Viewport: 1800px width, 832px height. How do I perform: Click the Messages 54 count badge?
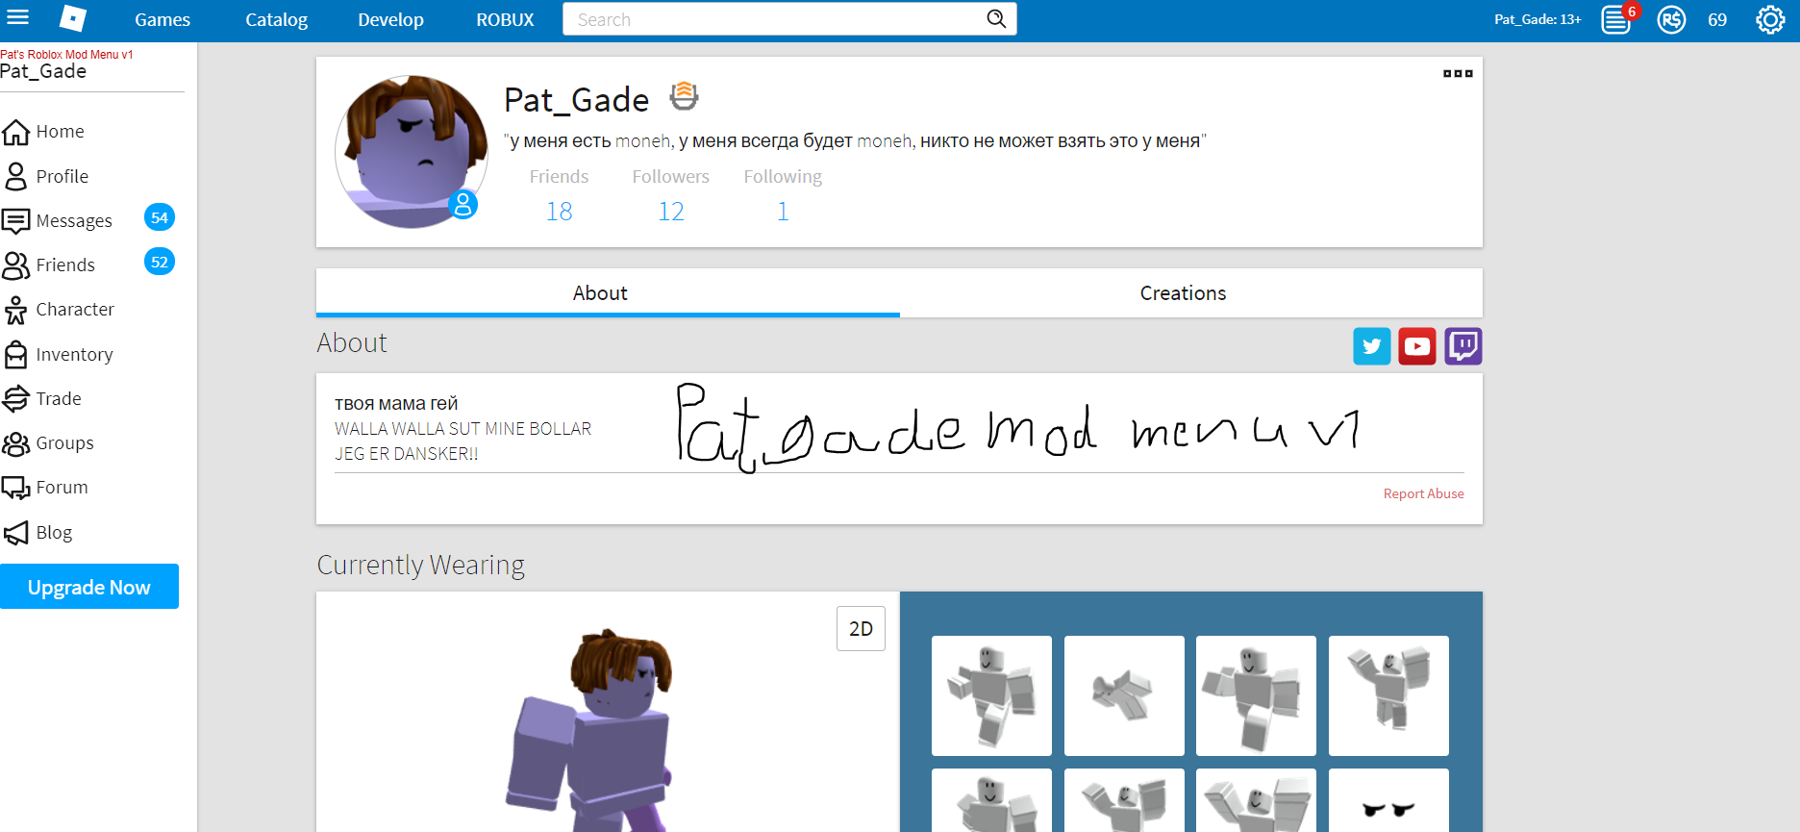click(x=160, y=218)
